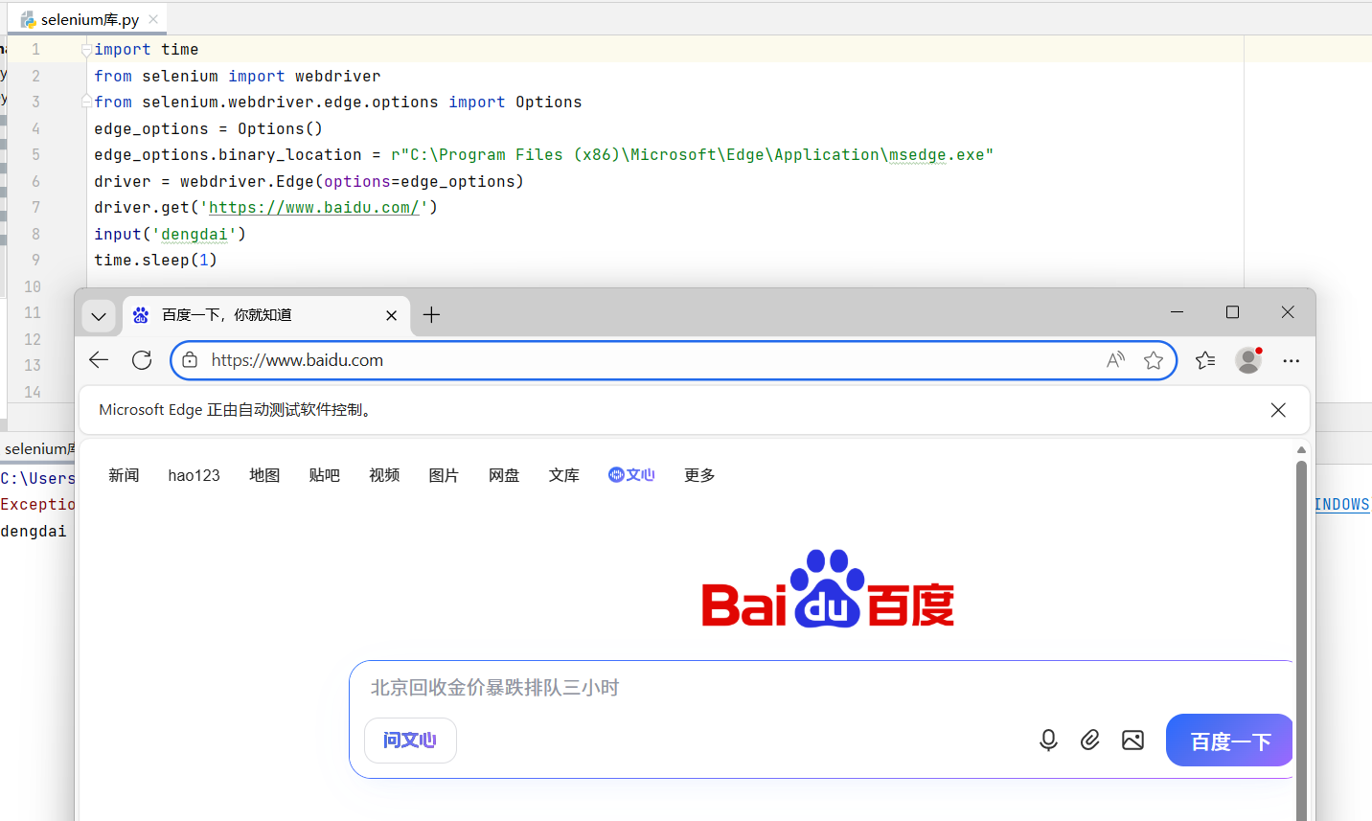This screenshot has height=821, width=1372.
Task: Close the Baidu browser tab
Action: 391,315
